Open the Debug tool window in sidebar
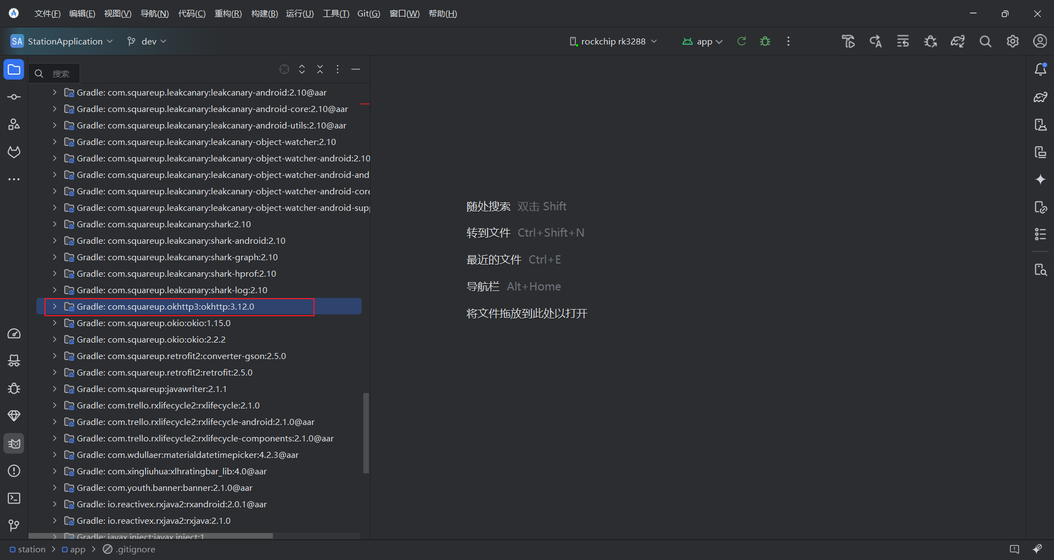The height and width of the screenshot is (560, 1054). pyautogui.click(x=14, y=389)
